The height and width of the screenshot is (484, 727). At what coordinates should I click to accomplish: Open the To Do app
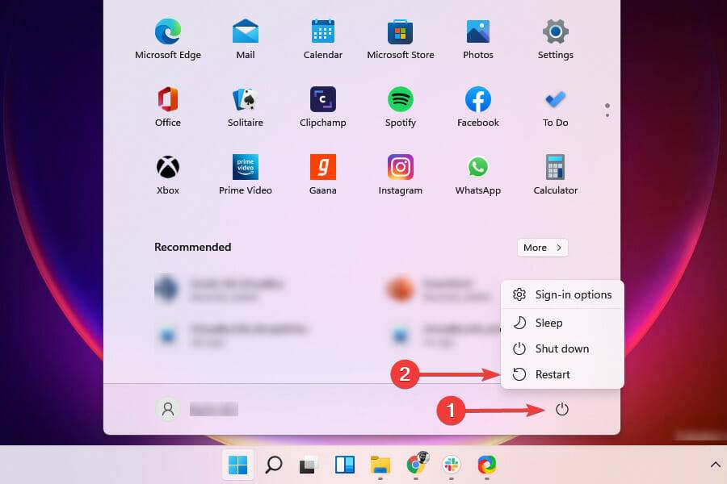(556, 107)
